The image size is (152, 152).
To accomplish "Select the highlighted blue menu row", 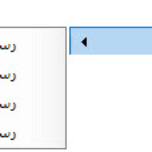I will tap(111, 41).
